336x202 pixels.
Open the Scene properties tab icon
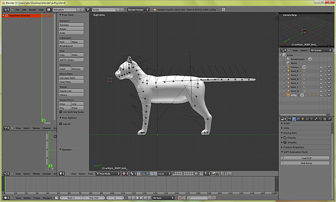(294, 119)
